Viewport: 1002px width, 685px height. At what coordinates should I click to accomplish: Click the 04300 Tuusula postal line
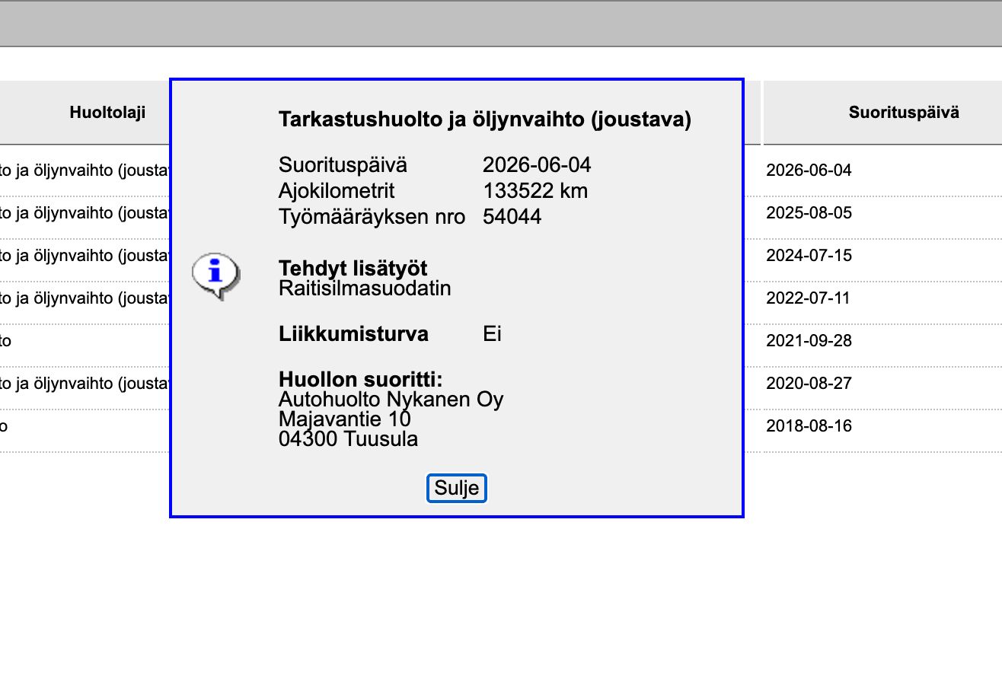(348, 439)
